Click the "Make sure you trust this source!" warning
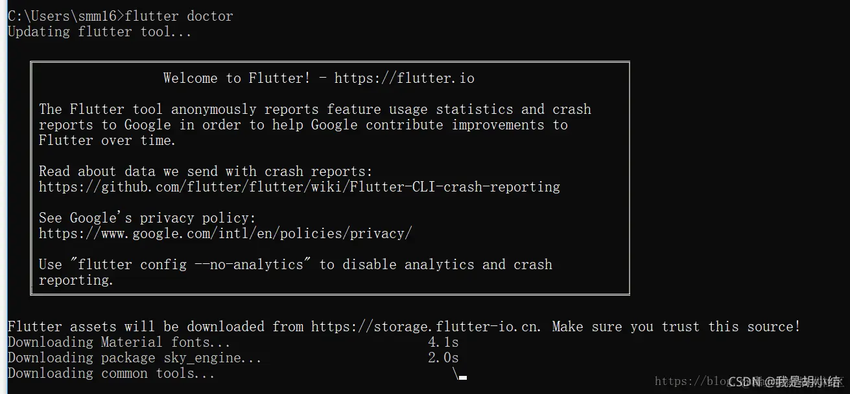 pos(676,327)
